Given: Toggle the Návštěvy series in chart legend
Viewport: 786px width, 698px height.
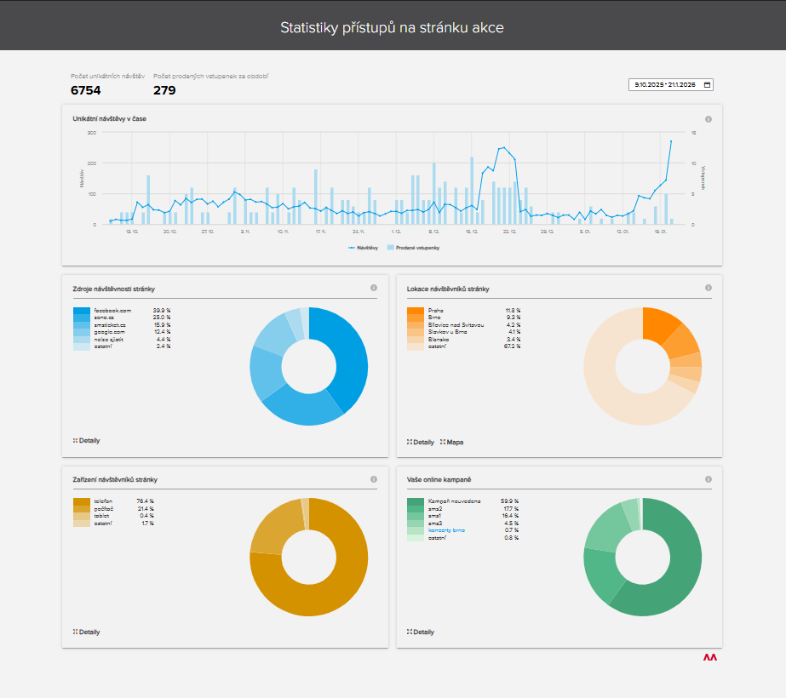Looking at the screenshot, I should click(x=364, y=248).
